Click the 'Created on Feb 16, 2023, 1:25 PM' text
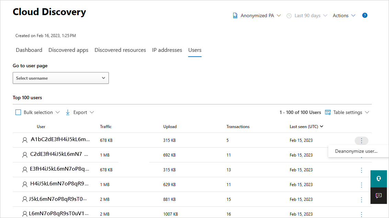Screen dimensions: 389x218 46,36
